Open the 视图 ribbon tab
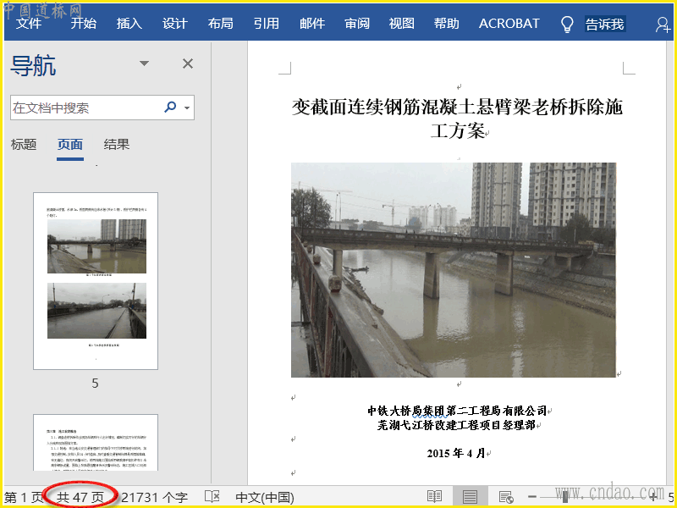This screenshot has height=508, width=677. (x=401, y=24)
